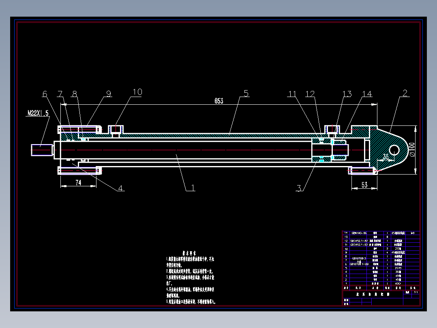Click the technical requirements text block
This screenshot has width=437, height=328.
[x=191, y=278]
